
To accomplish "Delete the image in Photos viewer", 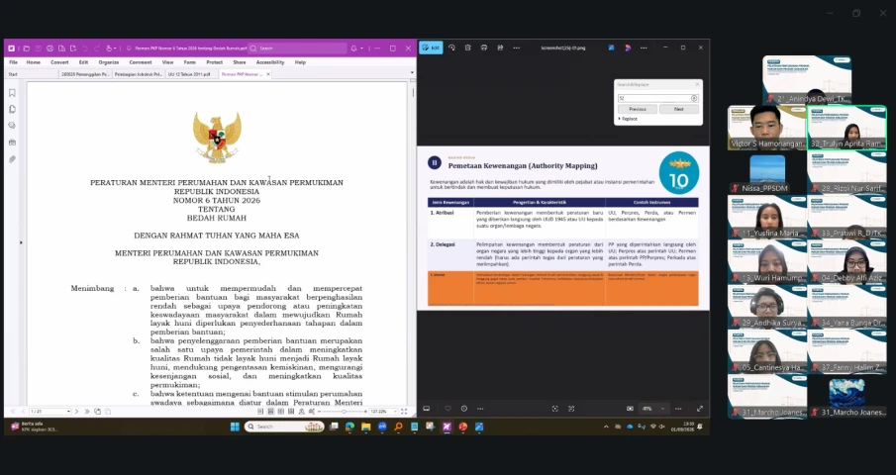I will tap(467, 47).
